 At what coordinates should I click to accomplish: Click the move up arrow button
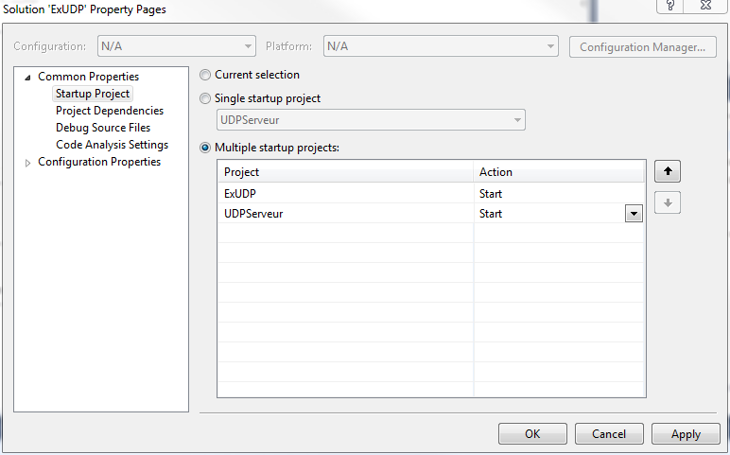[x=667, y=171]
